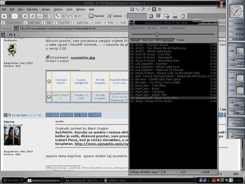
Task: Click the Flash toggle icon in toolbar
Action: (x=143, y=9)
